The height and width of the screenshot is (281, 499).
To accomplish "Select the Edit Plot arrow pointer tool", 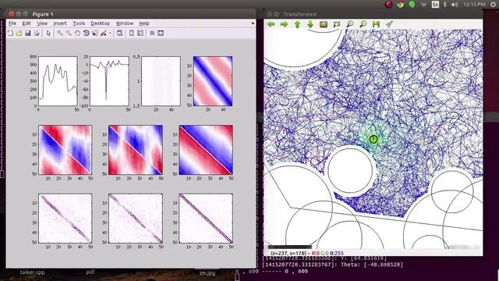I will [x=48, y=33].
